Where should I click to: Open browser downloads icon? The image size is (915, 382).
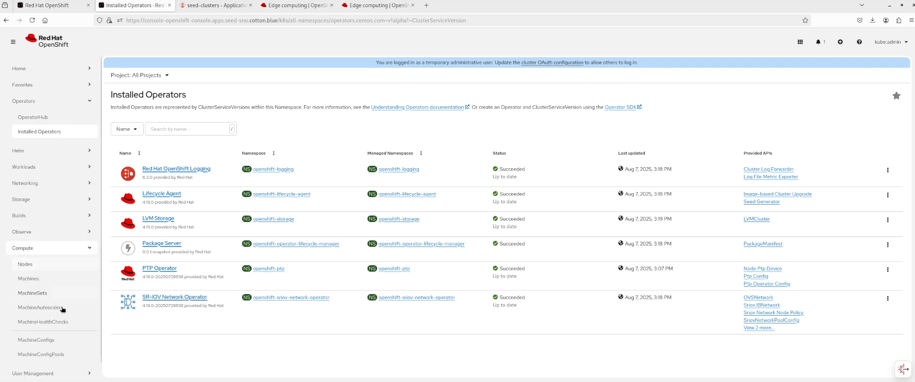pyautogui.click(x=873, y=20)
